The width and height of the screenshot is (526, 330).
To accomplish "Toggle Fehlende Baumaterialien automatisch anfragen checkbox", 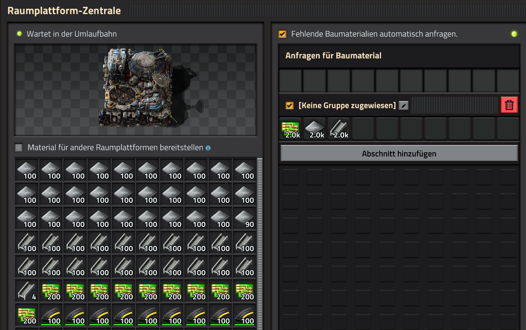I will pyautogui.click(x=283, y=34).
